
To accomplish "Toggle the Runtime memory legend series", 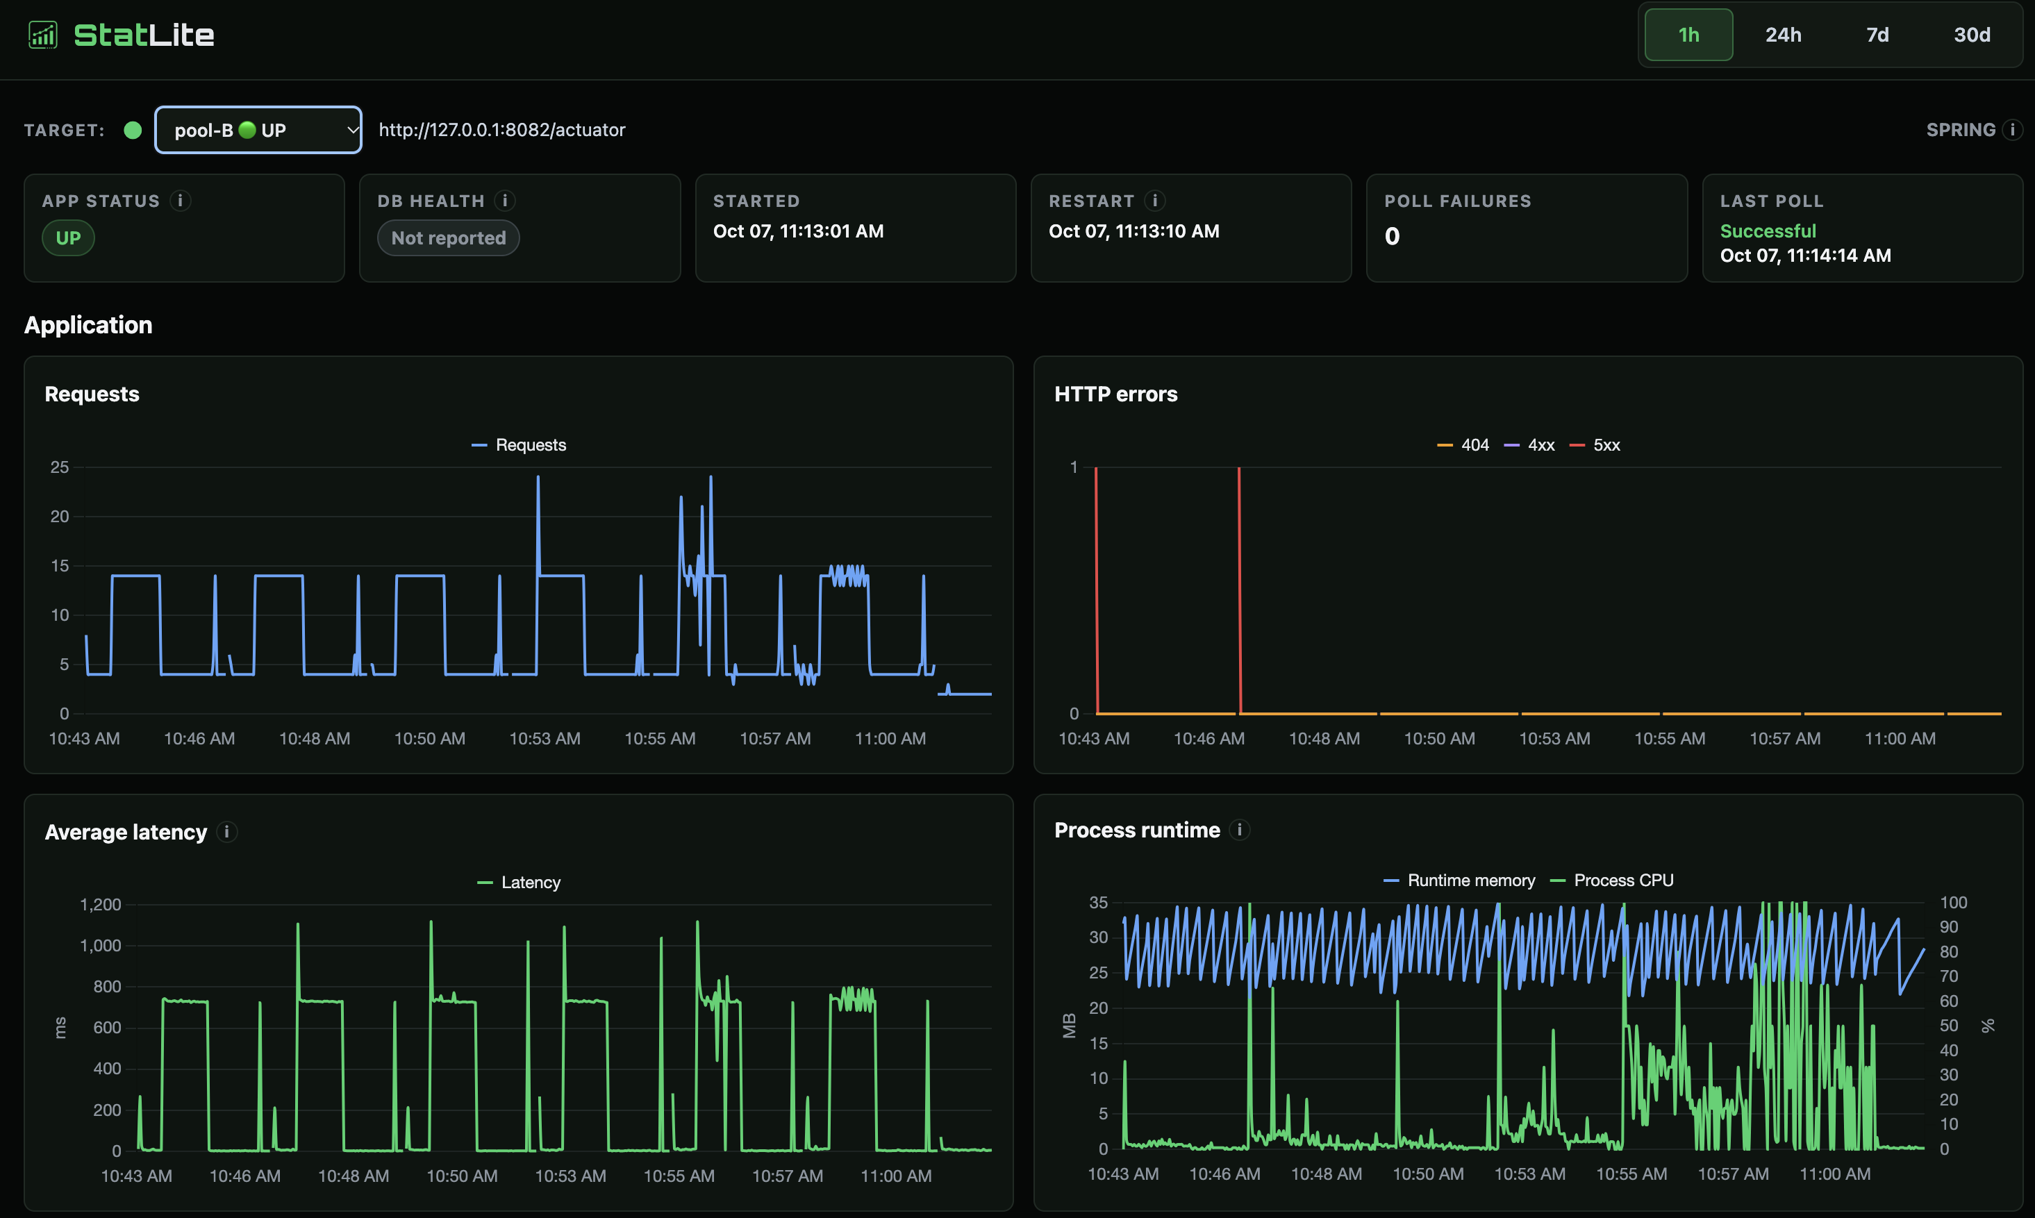I will tap(1459, 880).
